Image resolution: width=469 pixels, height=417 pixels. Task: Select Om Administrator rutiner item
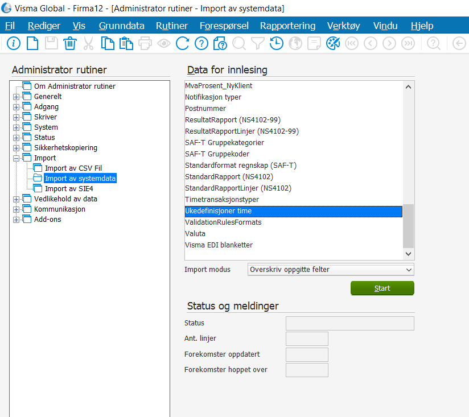point(75,86)
